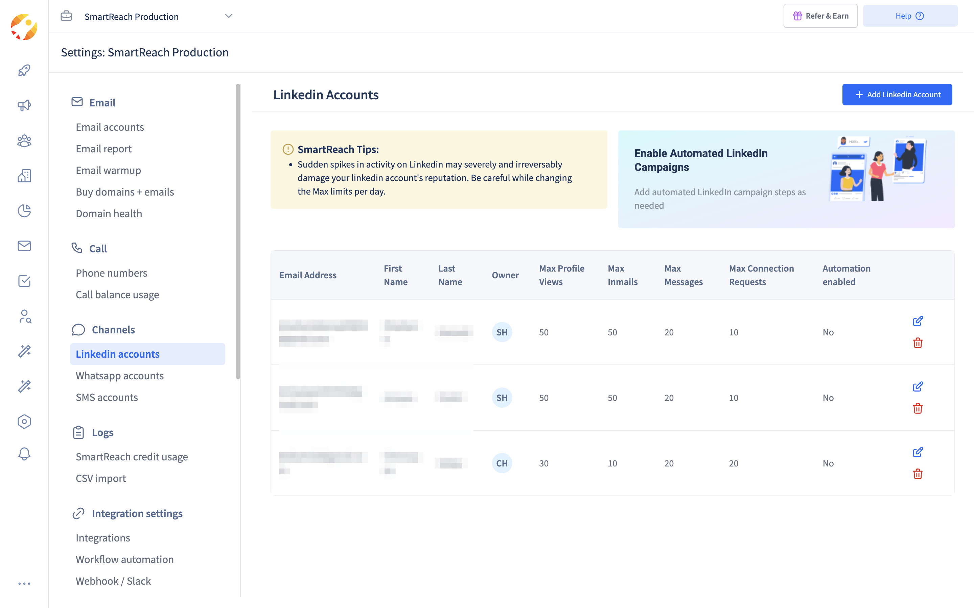
Task: Click the Automation enabled column header
Action: tap(846, 275)
